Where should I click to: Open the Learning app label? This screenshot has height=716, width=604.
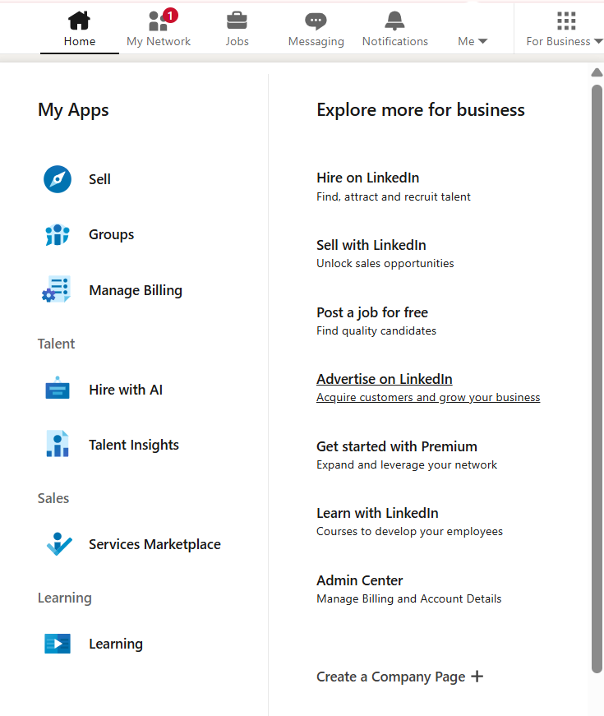pos(116,644)
